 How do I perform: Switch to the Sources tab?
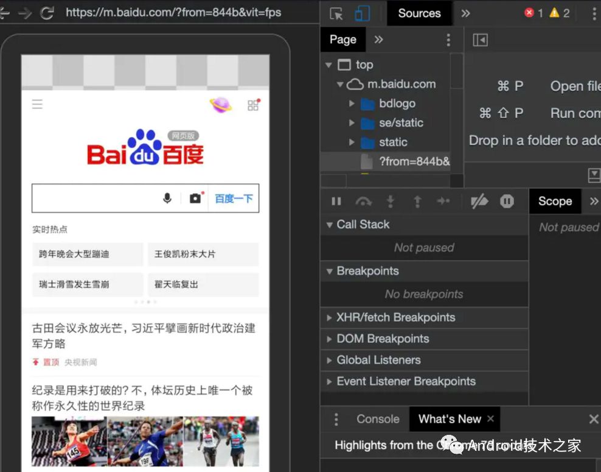419,13
